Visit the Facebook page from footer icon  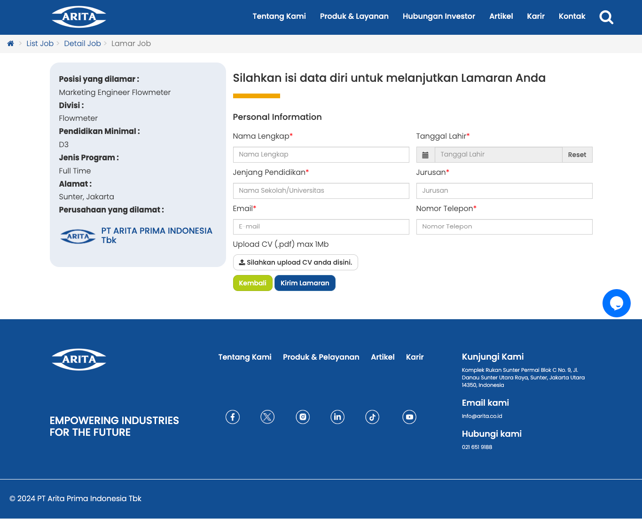point(233,417)
